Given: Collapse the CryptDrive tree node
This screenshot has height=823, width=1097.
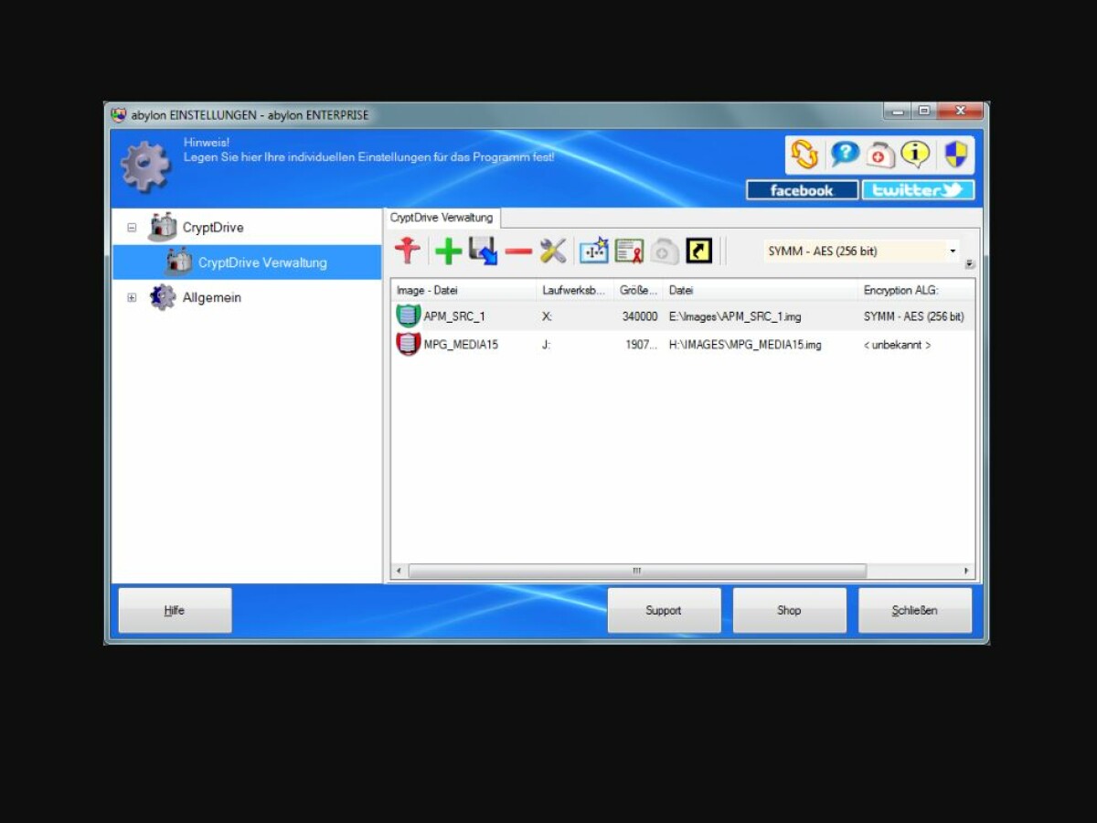Looking at the screenshot, I should click(132, 228).
